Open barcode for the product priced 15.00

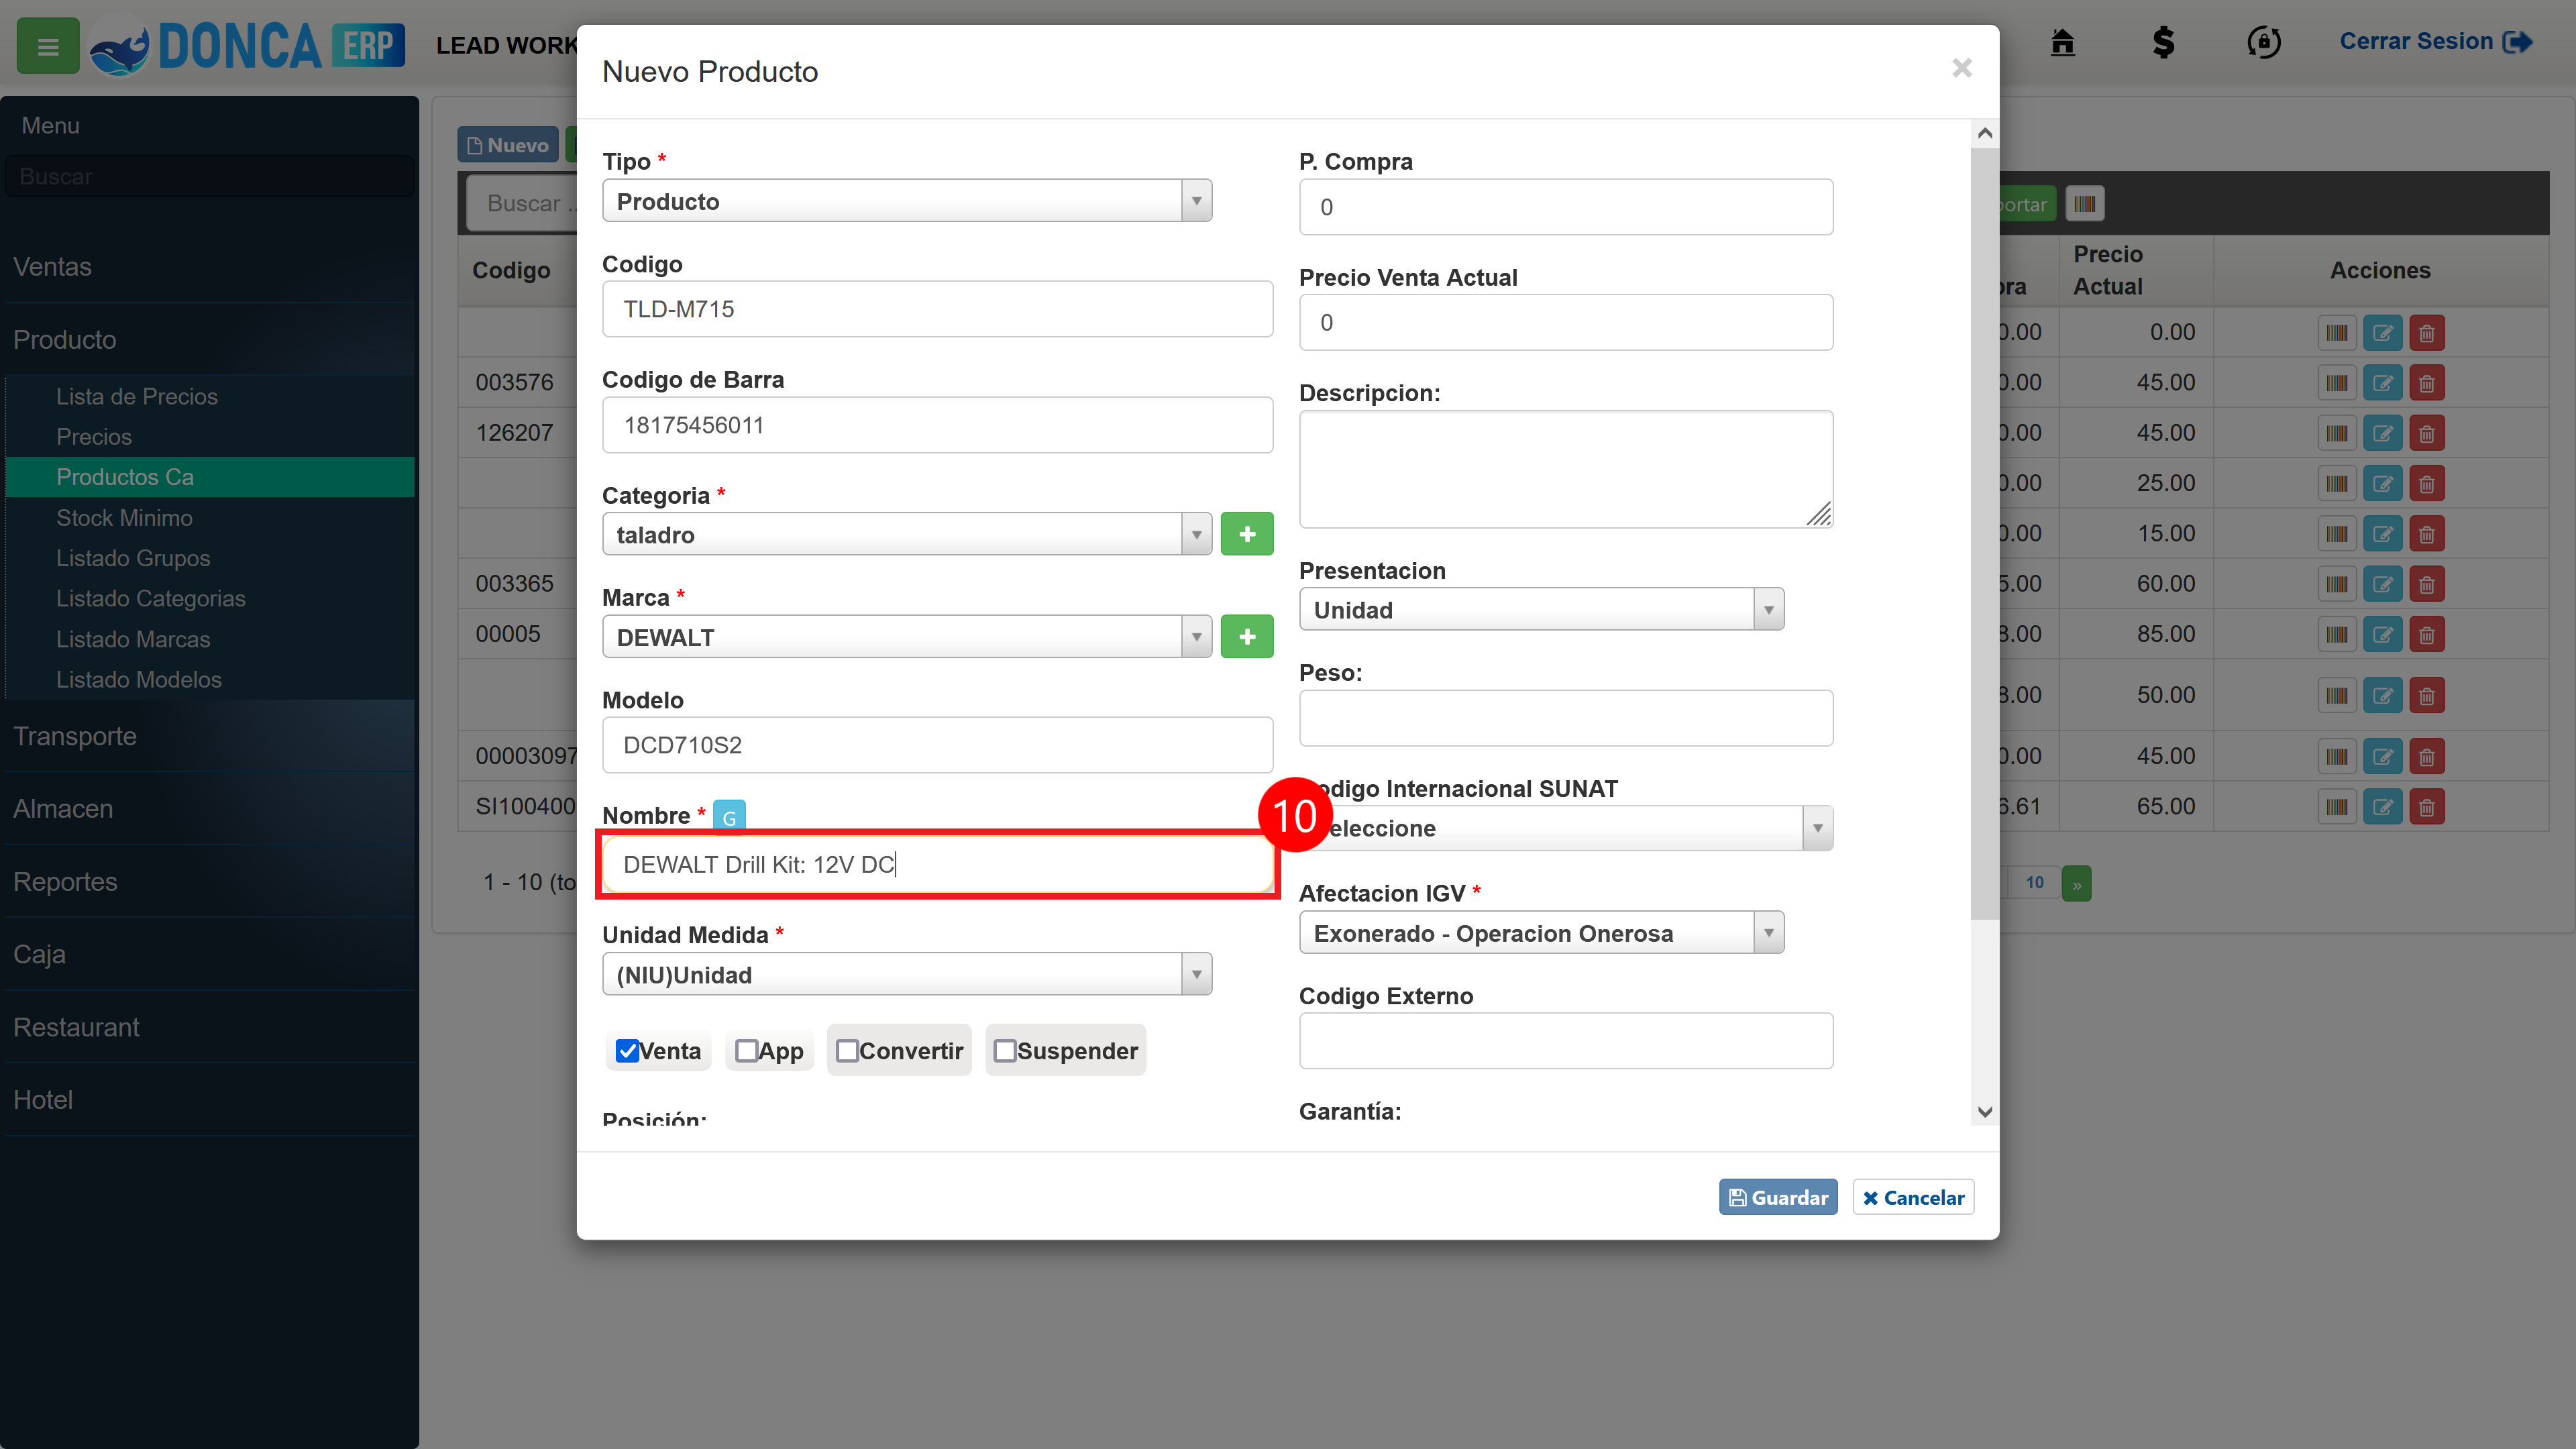[x=2337, y=534]
